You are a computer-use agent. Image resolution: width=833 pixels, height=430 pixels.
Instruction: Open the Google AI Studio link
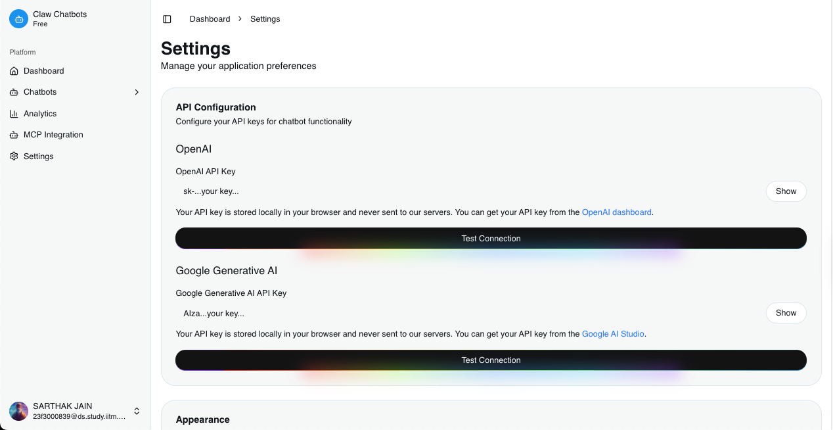(x=613, y=334)
